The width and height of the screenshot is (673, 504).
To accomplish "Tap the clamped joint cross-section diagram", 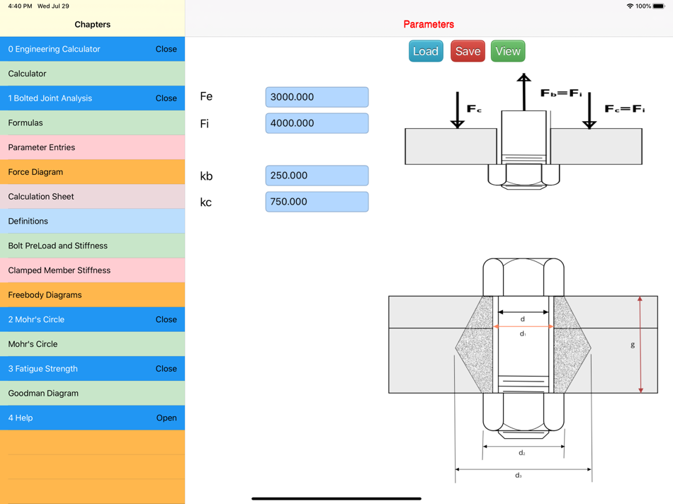I will click(523, 370).
